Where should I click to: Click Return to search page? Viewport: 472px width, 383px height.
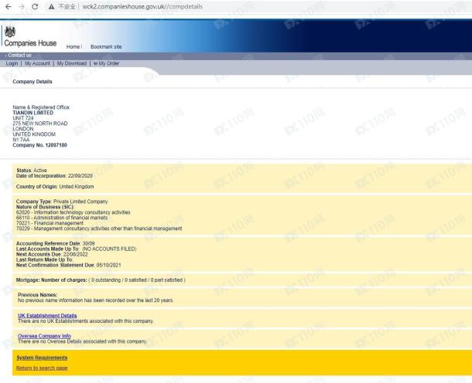pyautogui.click(x=42, y=368)
